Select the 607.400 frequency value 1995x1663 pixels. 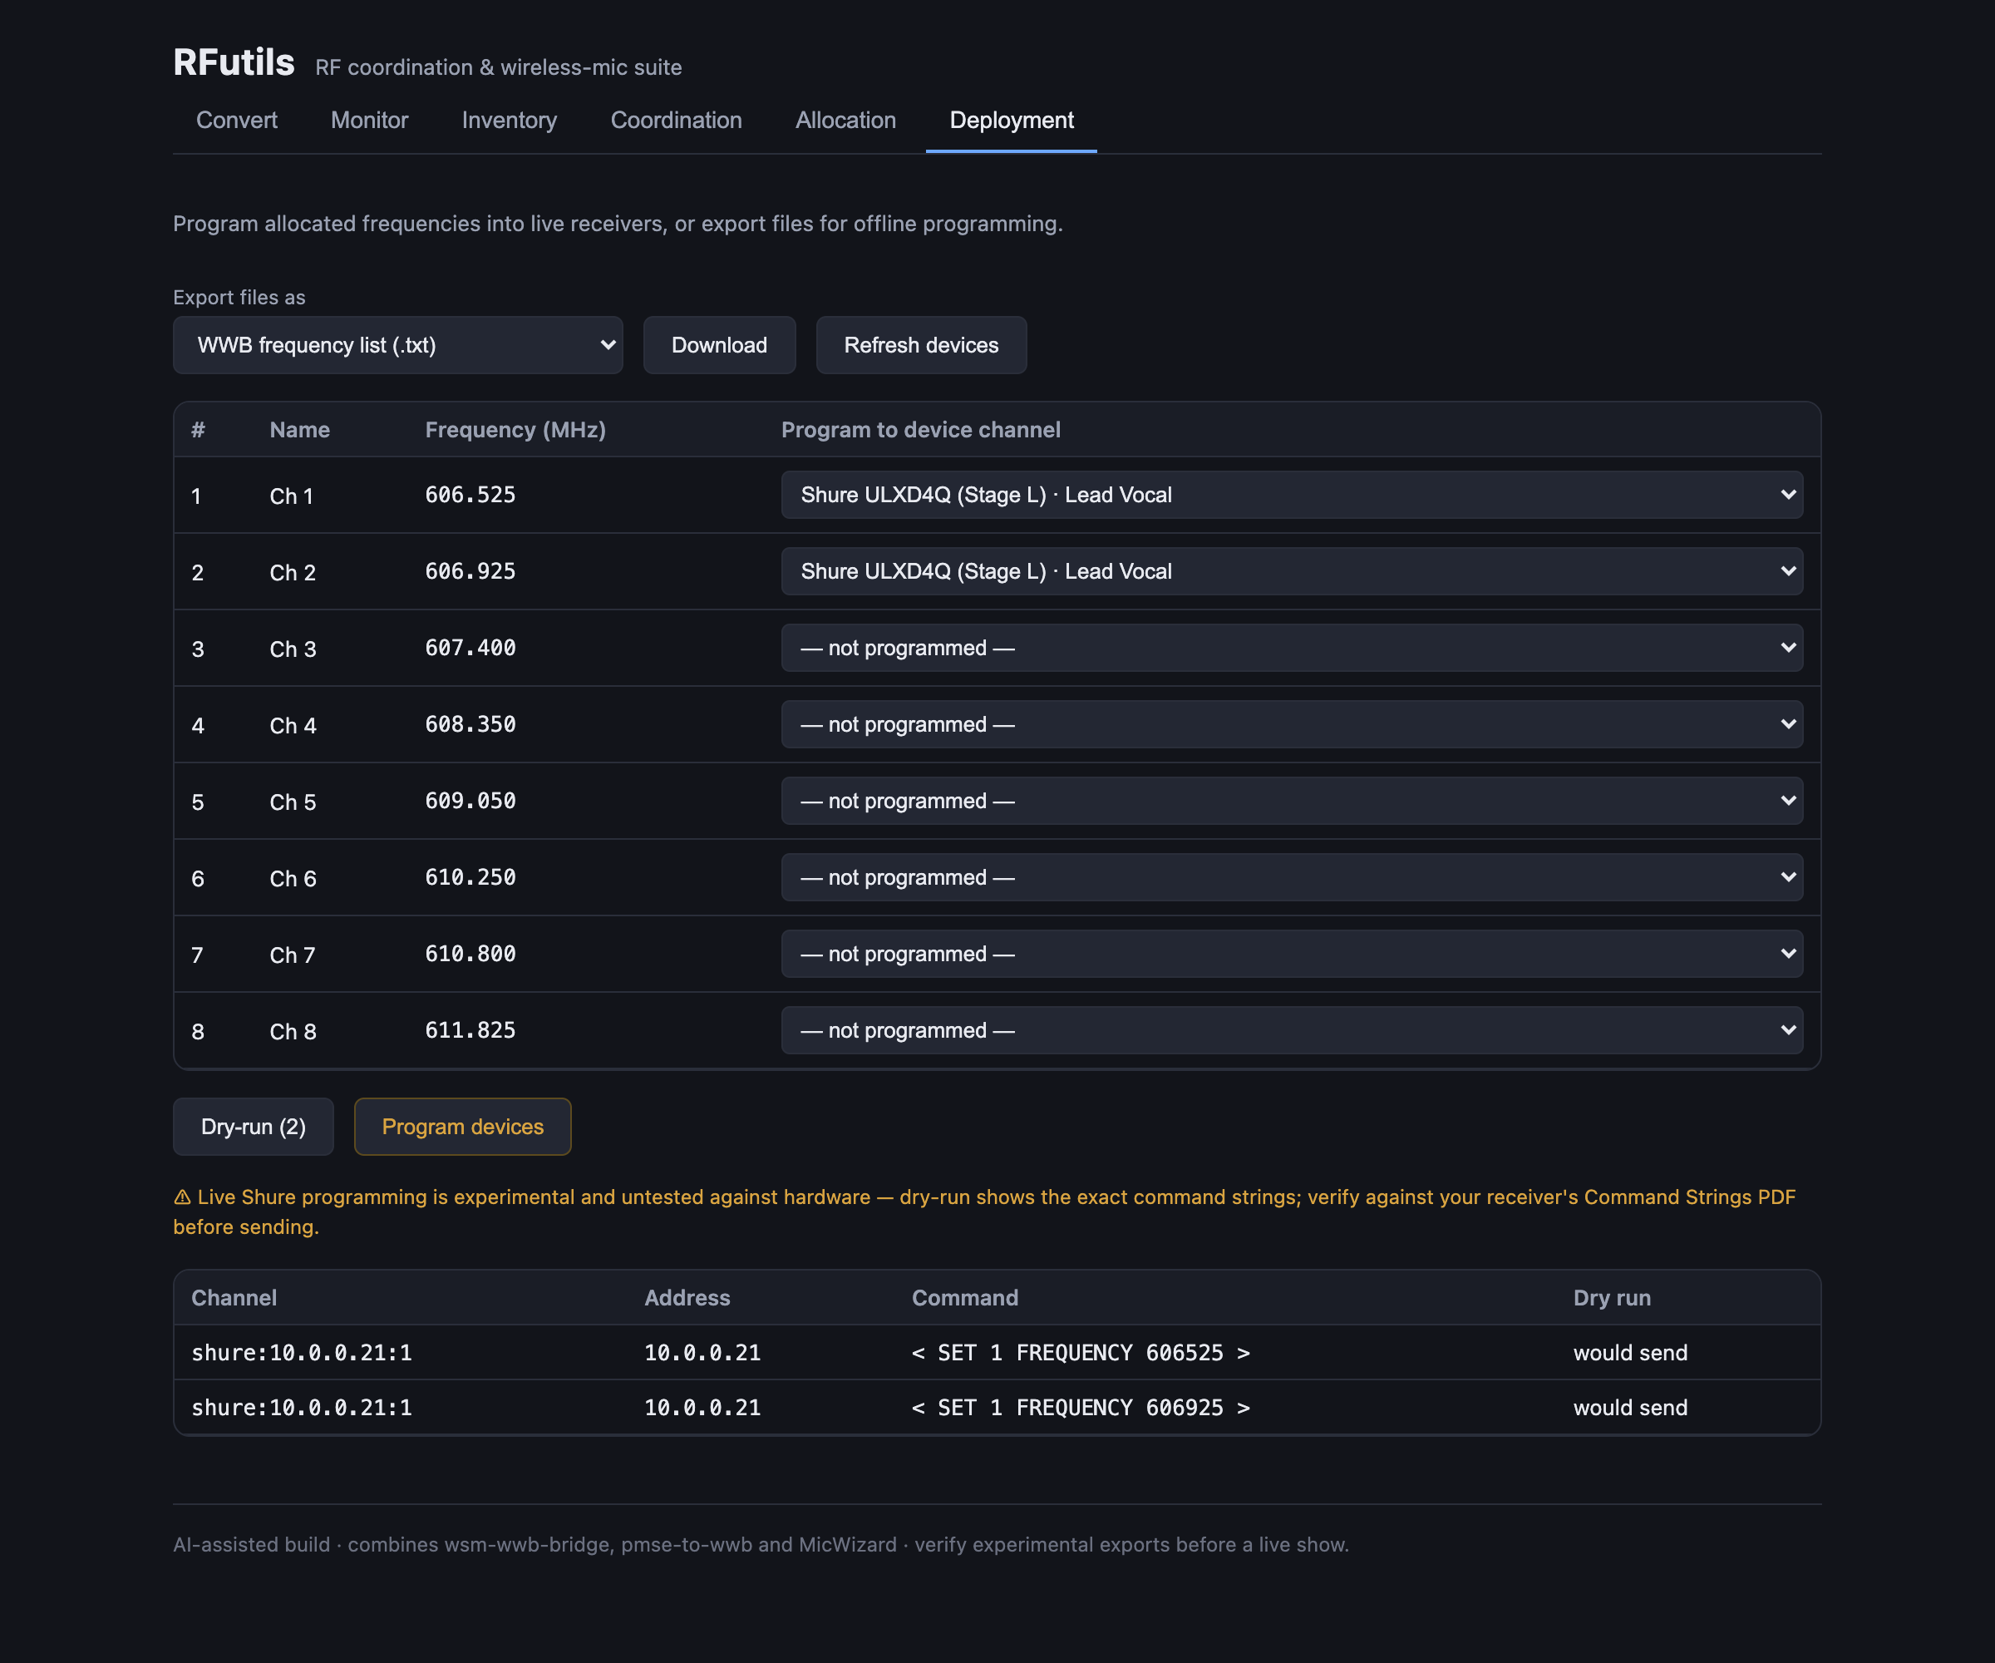[x=470, y=648]
